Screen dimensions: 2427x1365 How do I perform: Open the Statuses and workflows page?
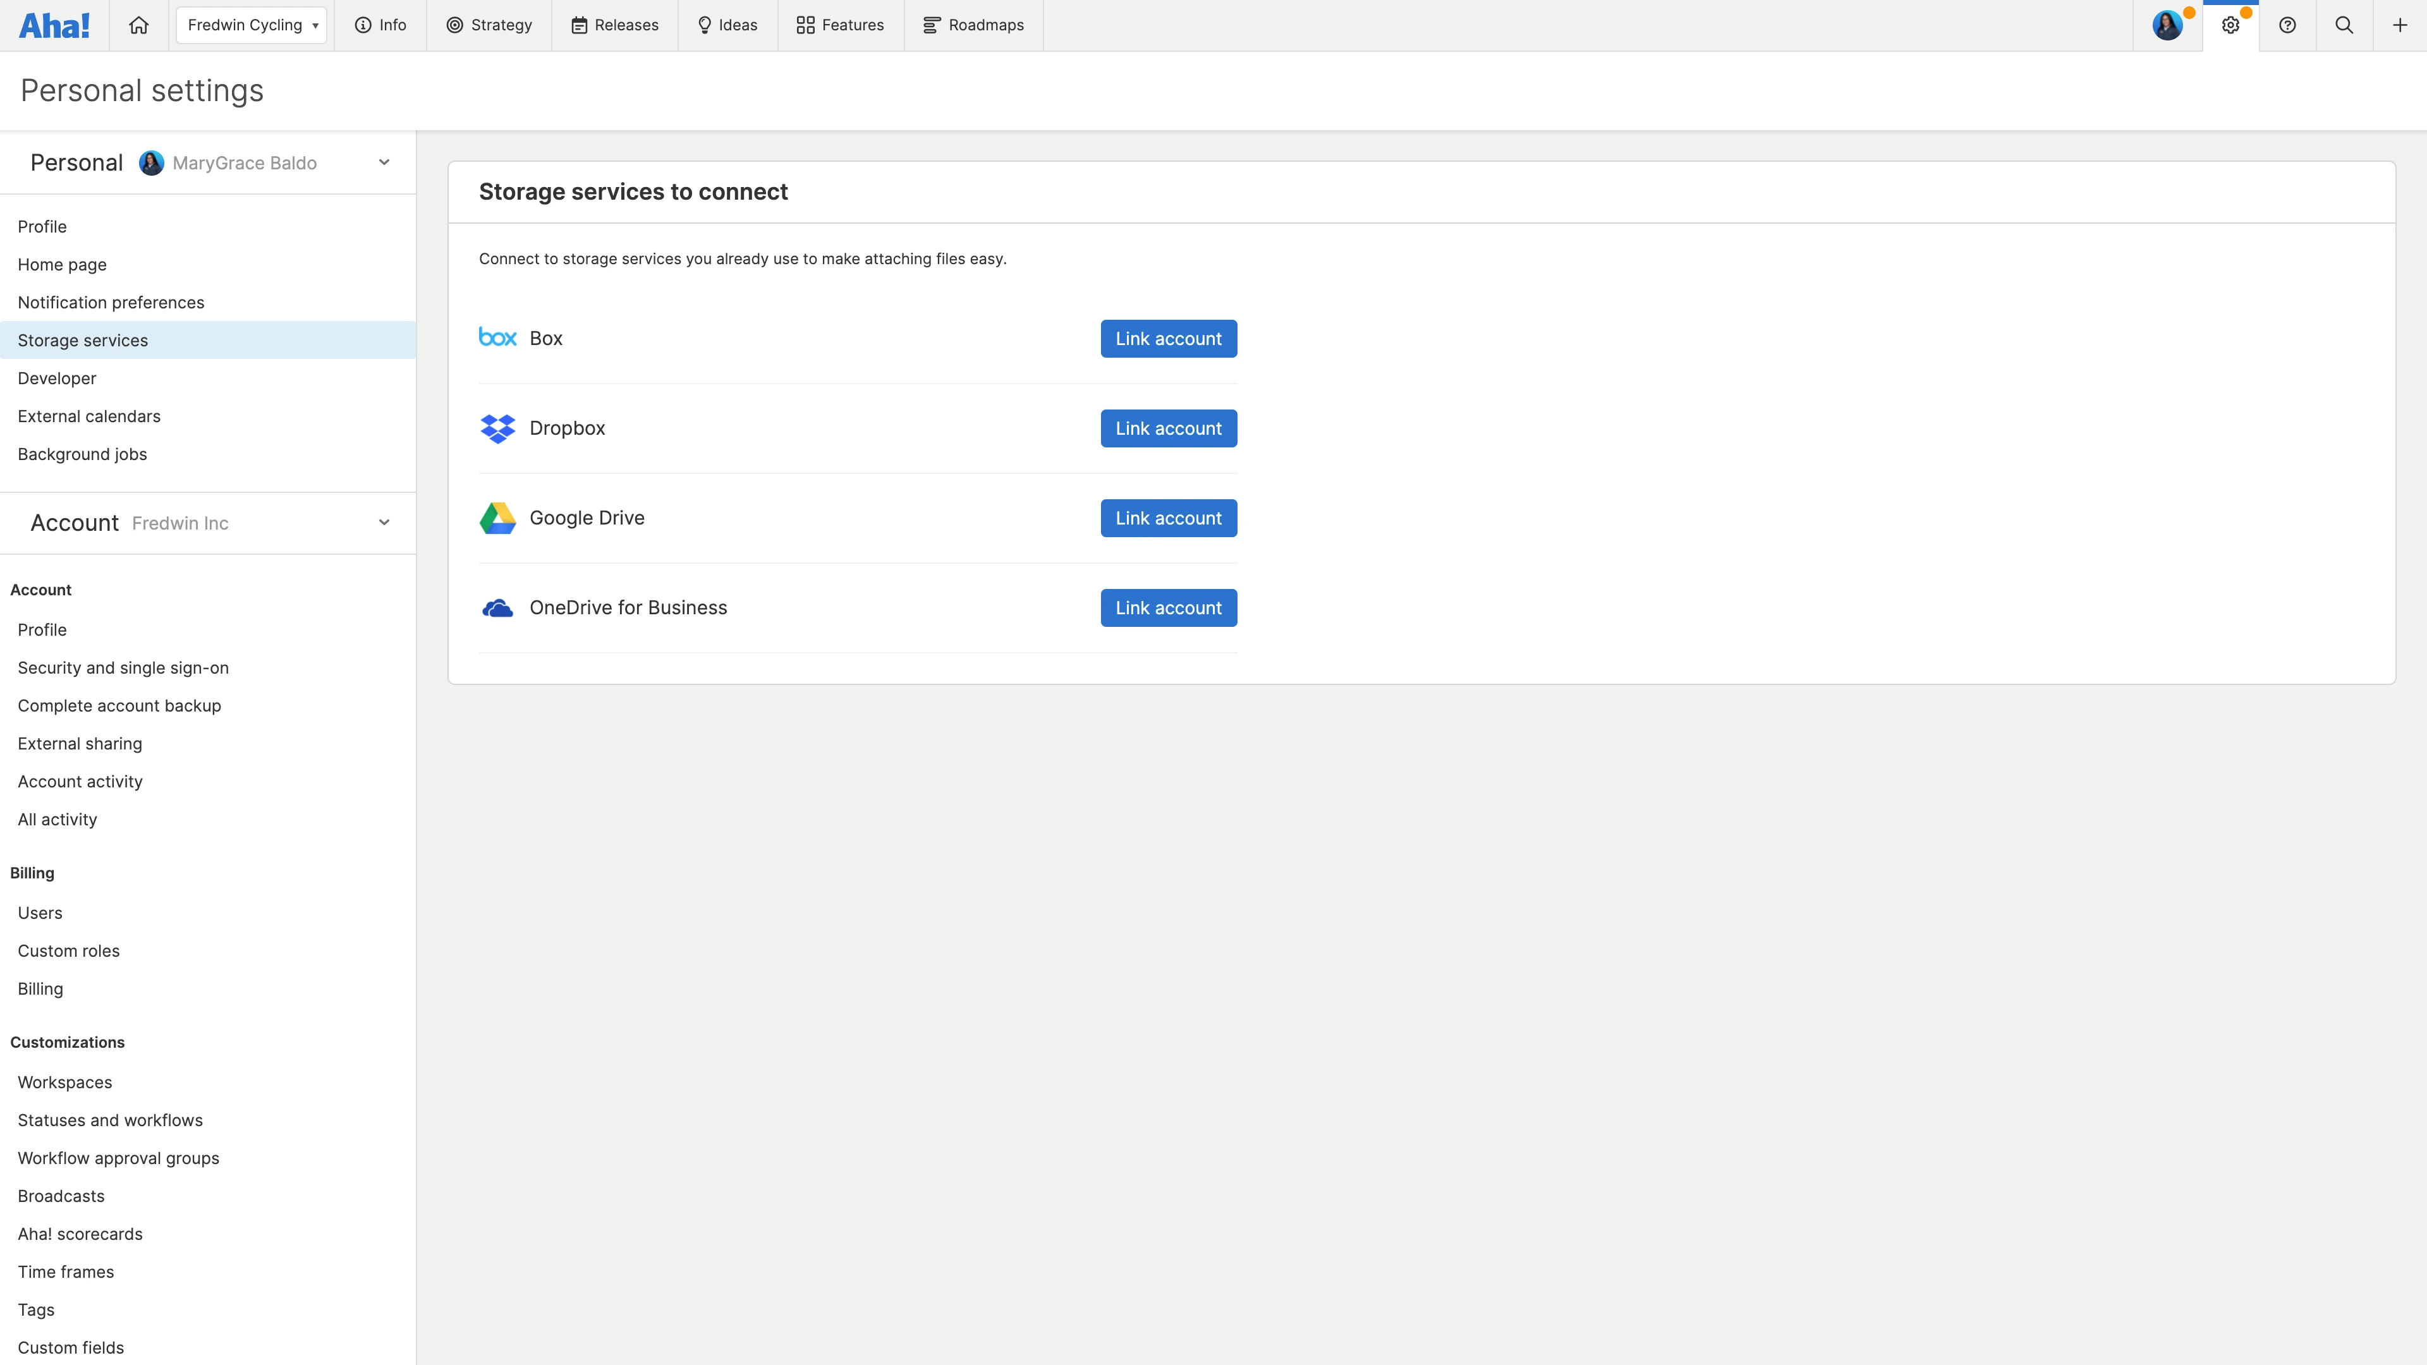(109, 1120)
